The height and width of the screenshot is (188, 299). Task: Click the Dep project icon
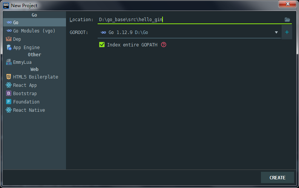9,39
